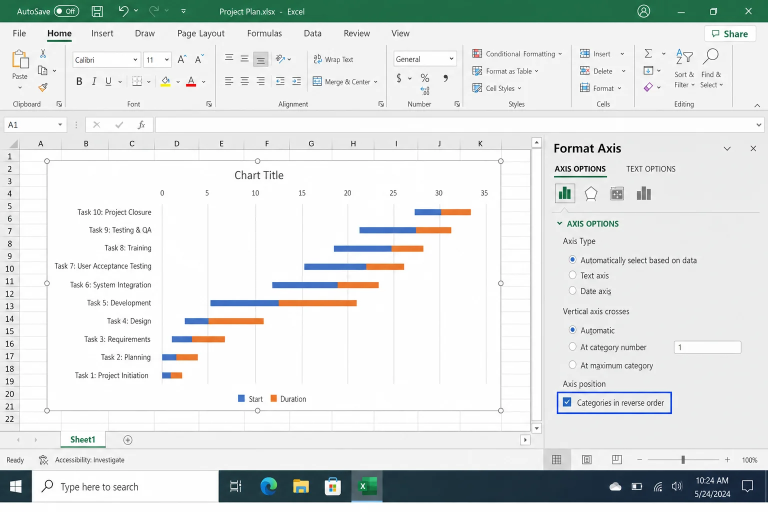Select the Sheet1 tab
768x512 pixels.
(82, 439)
